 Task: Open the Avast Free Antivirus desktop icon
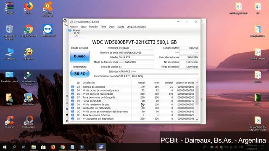click(x=47, y=9)
